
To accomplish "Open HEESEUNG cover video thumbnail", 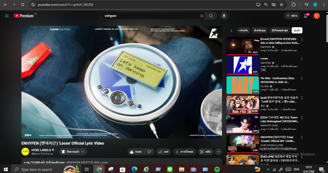I will [x=243, y=46].
